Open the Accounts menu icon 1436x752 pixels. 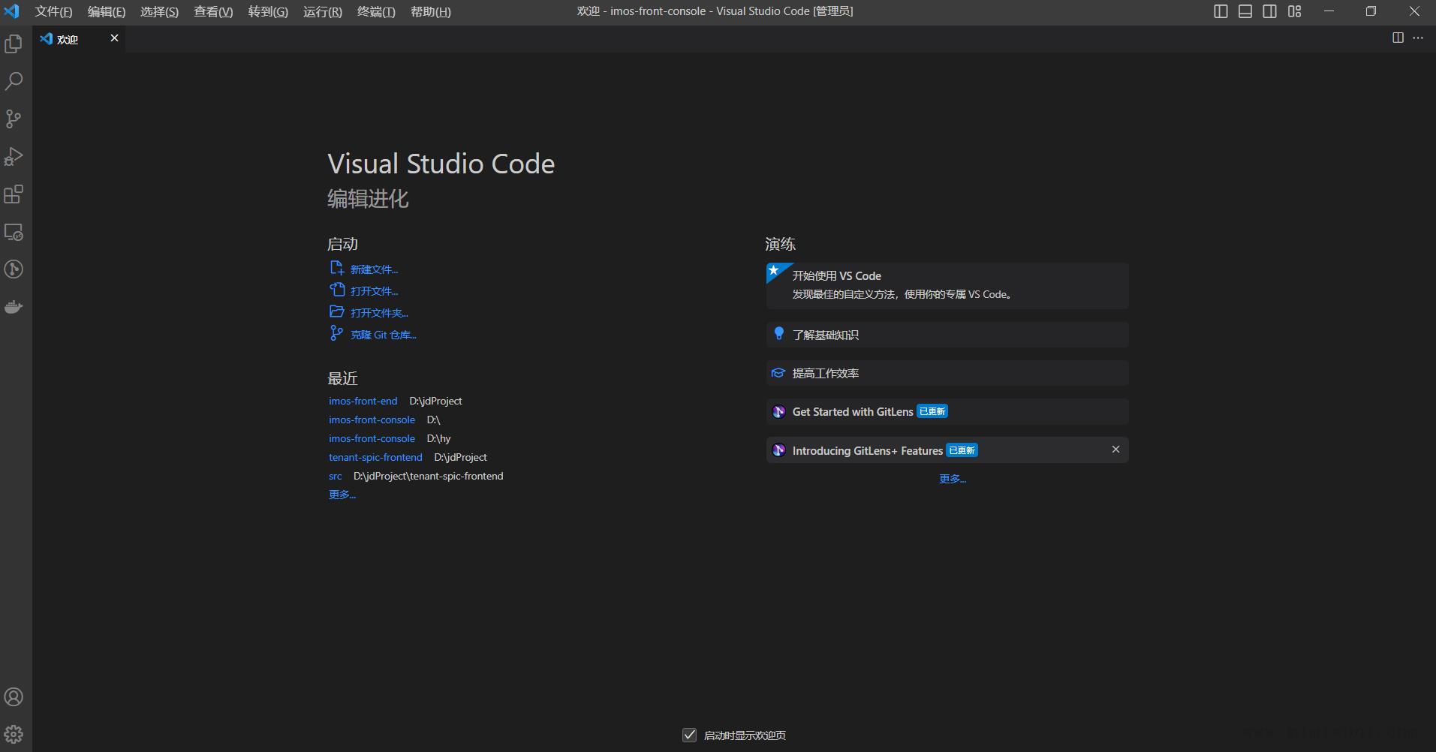tap(14, 696)
